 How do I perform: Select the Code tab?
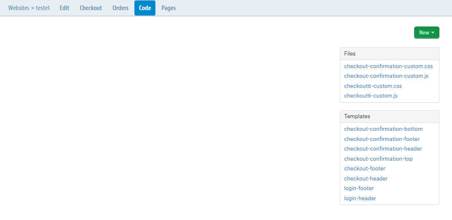(x=145, y=8)
